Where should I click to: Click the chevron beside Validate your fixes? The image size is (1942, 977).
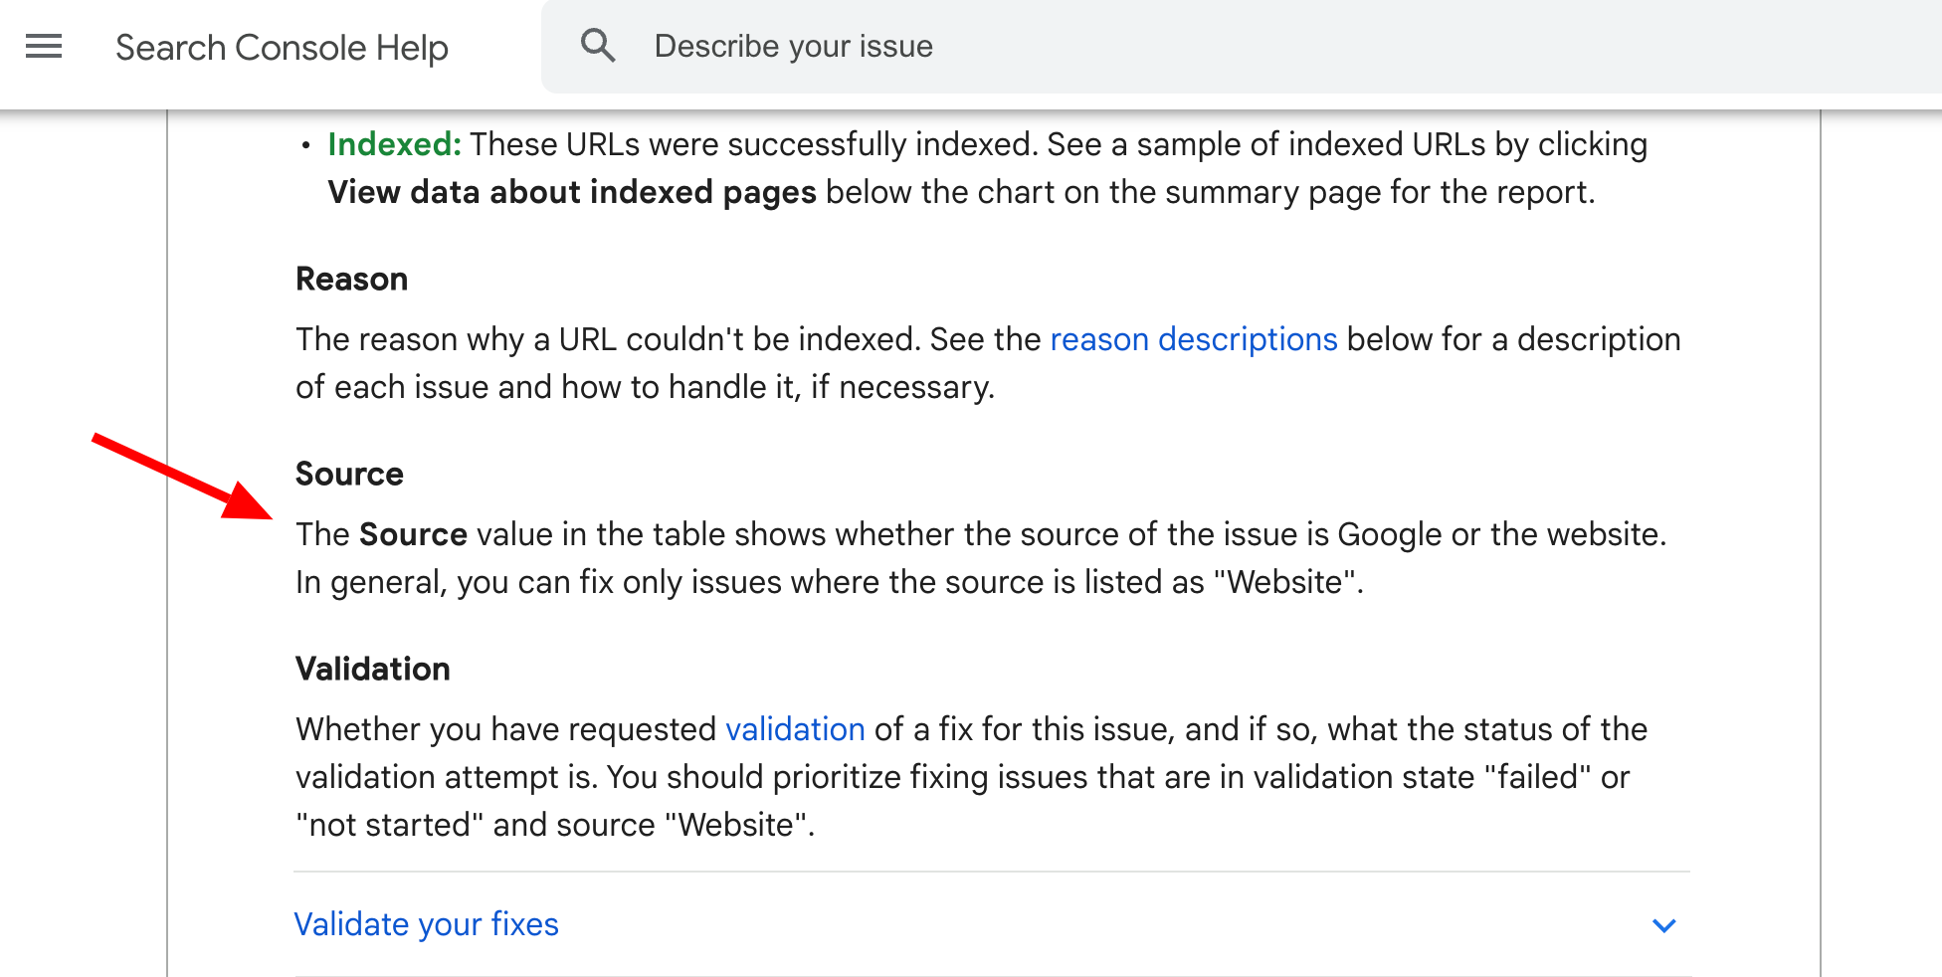click(1663, 925)
